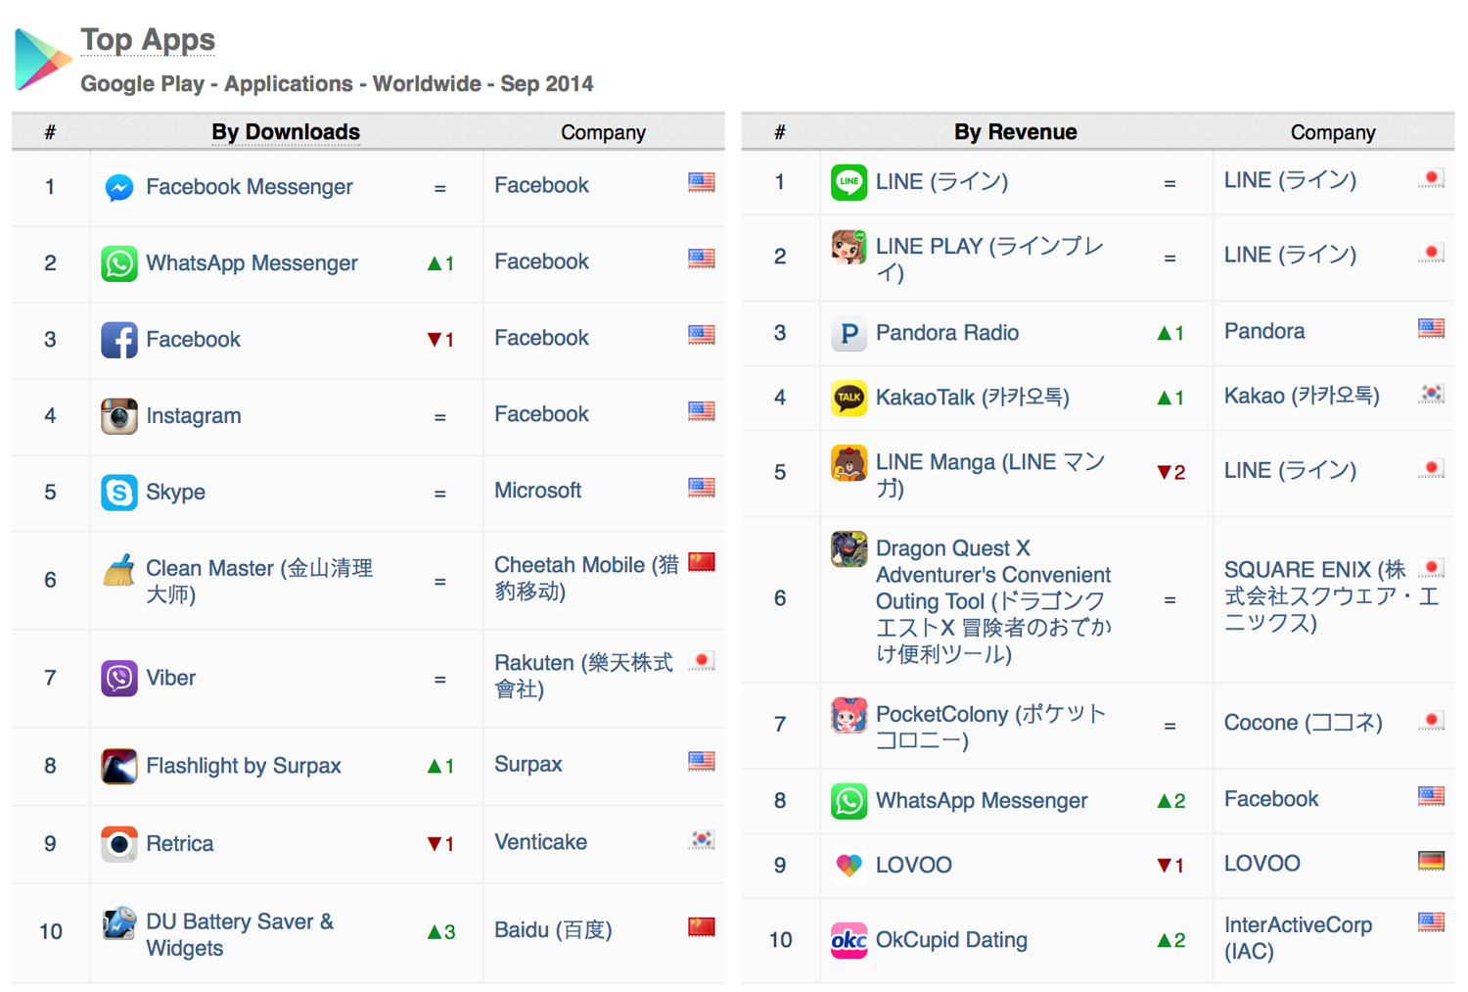This screenshot has width=1468, height=992.
Task: Open the DU Battery Saver & Widgets link
Action: 240,935
